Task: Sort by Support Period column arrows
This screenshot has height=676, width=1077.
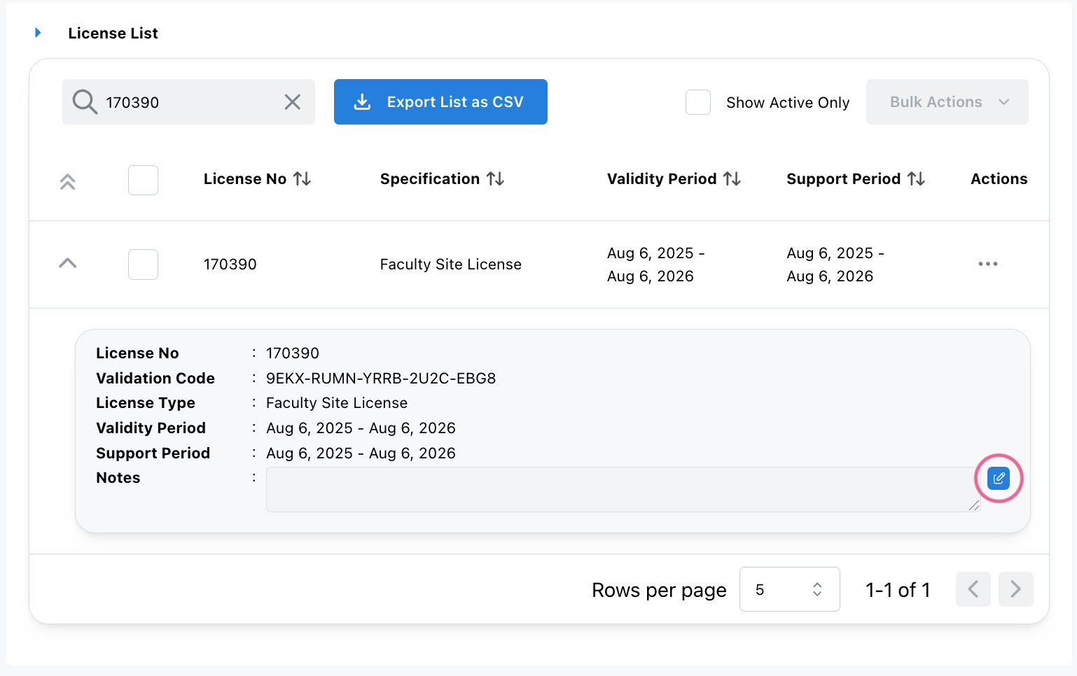Action: (917, 179)
